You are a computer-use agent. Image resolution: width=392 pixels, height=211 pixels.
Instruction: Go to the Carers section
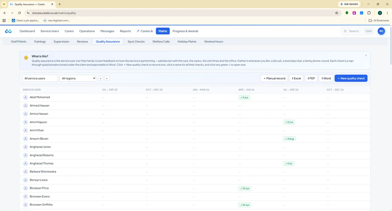69,31
